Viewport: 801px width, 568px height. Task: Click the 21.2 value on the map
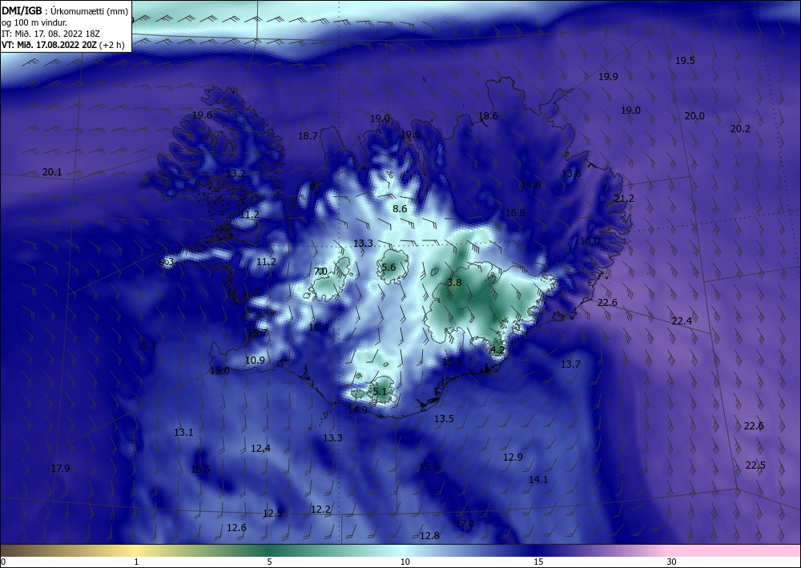point(624,198)
